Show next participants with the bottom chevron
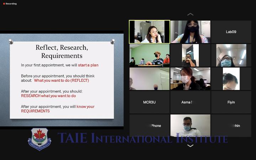This screenshot has width=256, height=160. tap(190, 146)
